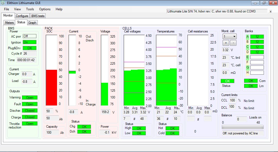Image resolution: width=278 pixels, height=152 pixels.
Task: Click the Balance loads on count field
Action: click(x=242, y=119)
